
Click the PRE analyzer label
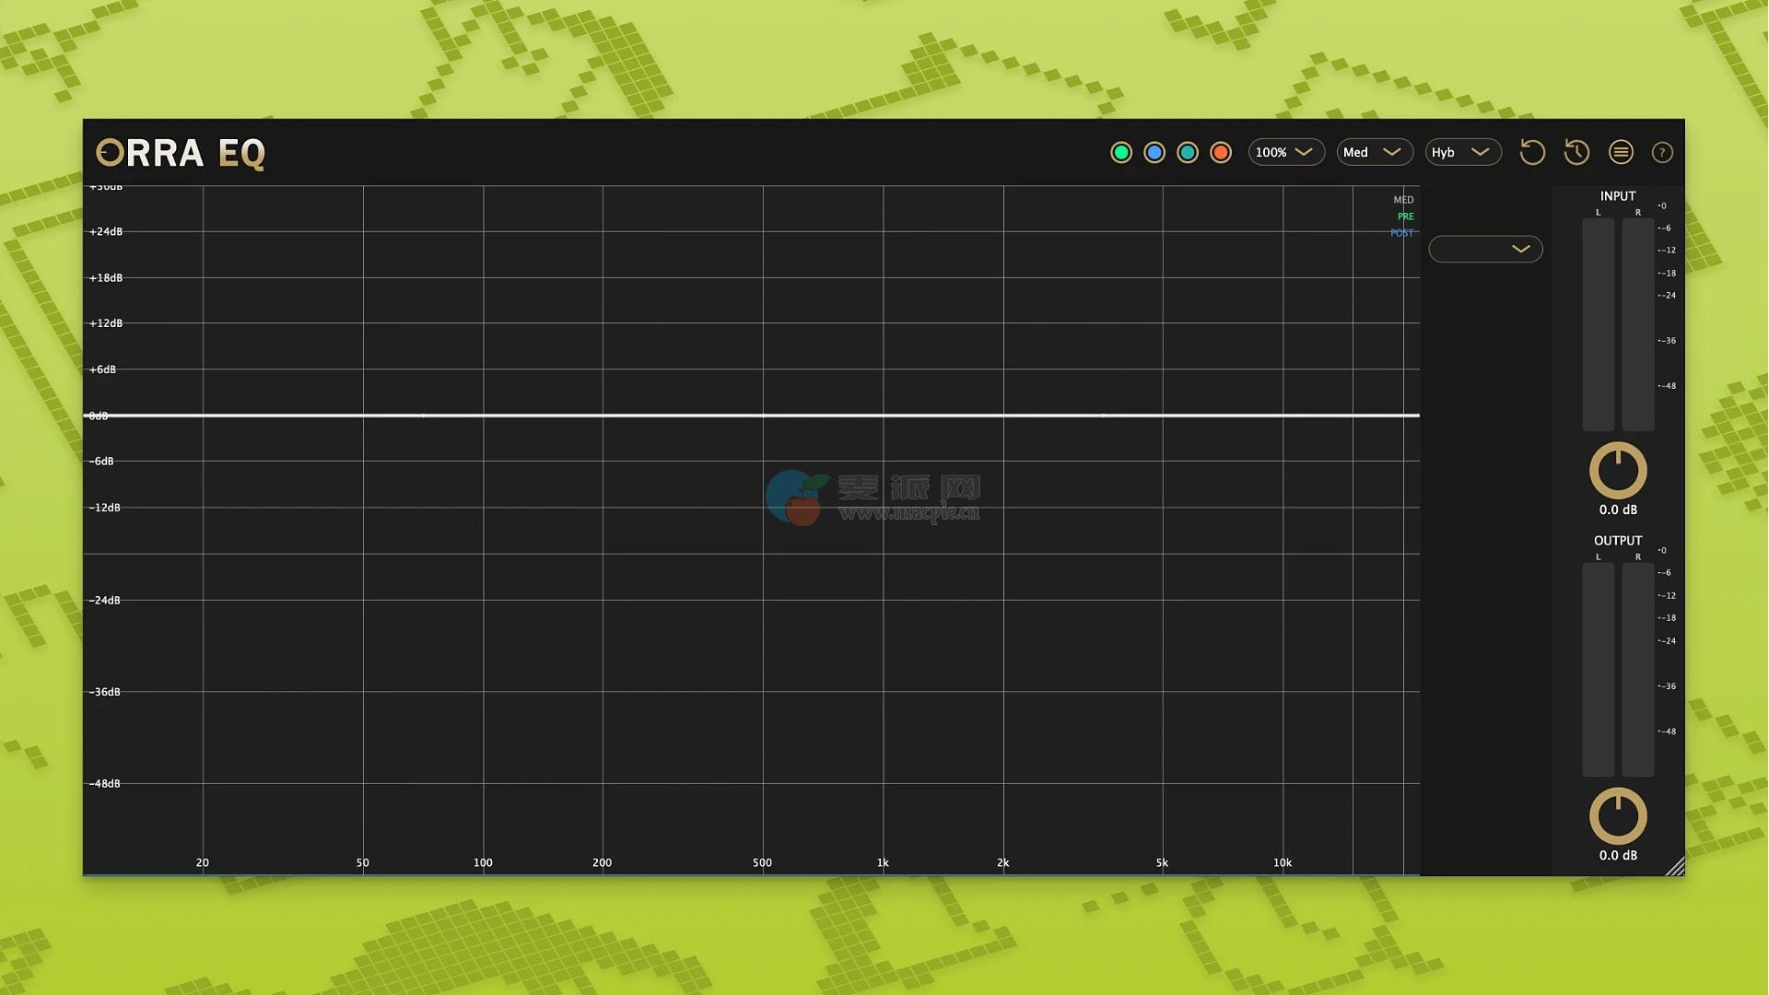pos(1405,217)
